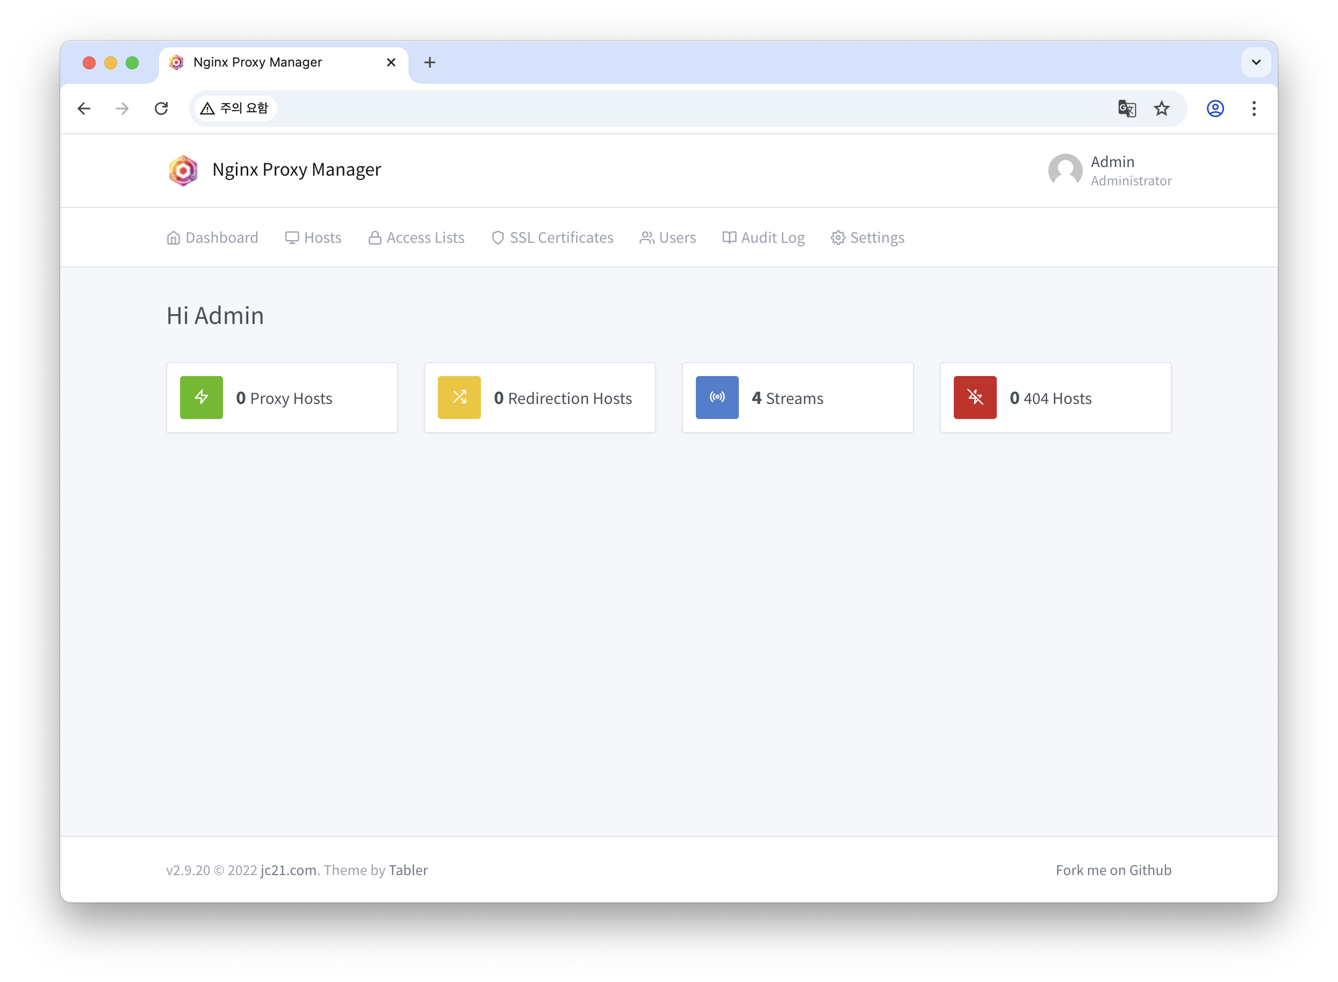1338x982 pixels.
Task: Click the yellow Redirection Hosts shuffle icon
Action: click(459, 397)
